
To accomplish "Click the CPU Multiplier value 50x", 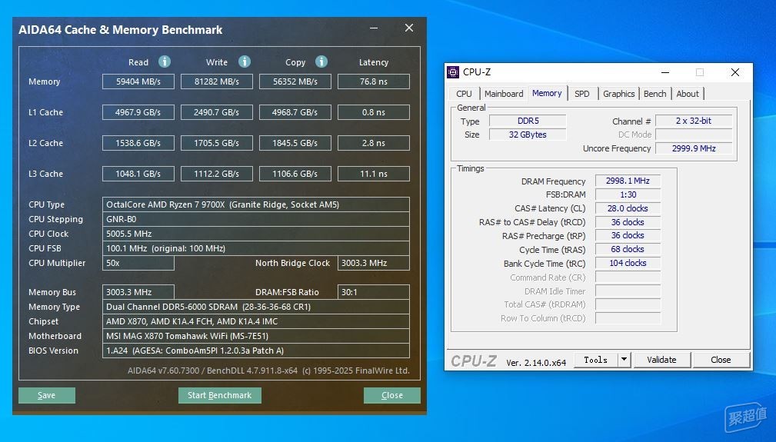I will click(138, 263).
